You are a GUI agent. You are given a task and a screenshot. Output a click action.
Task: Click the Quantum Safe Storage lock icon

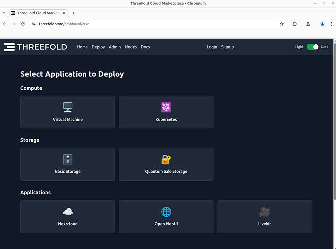click(x=166, y=159)
